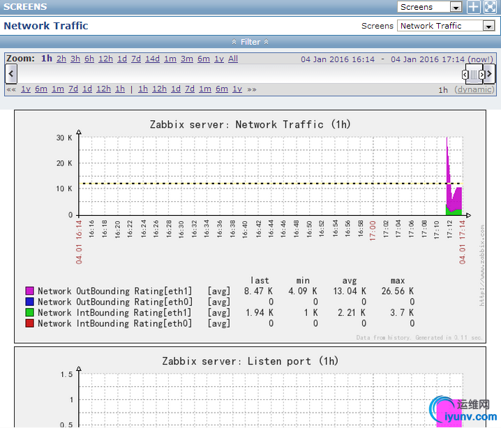Screen dimensions: 501x428
Task: Click the right handle arrow of time slider
Action: point(481,74)
